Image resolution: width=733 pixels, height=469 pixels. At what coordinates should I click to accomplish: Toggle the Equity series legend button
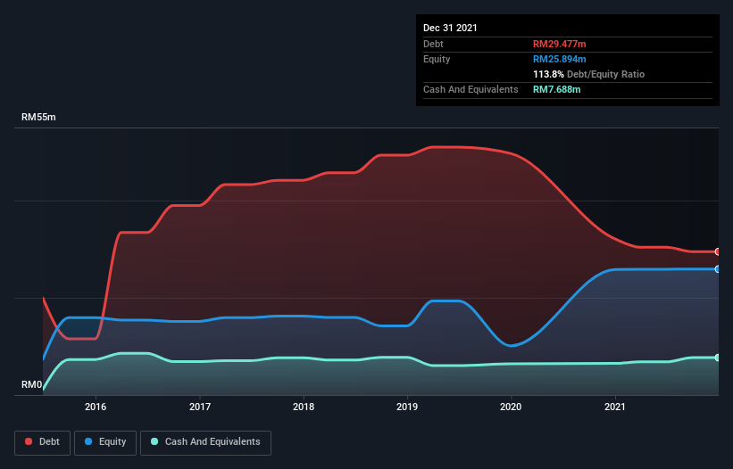coord(105,442)
